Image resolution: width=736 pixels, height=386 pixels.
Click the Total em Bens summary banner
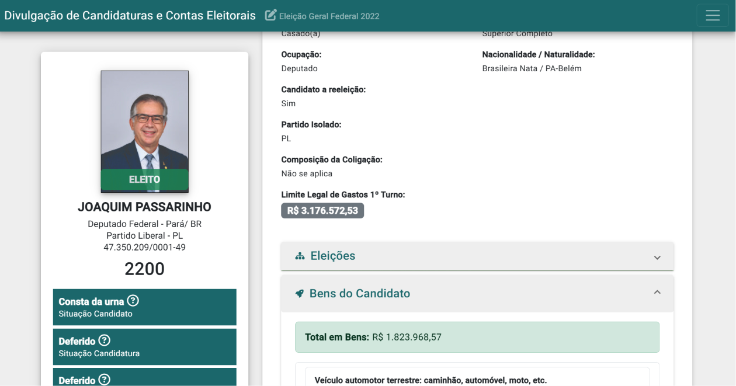pyautogui.click(x=477, y=337)
